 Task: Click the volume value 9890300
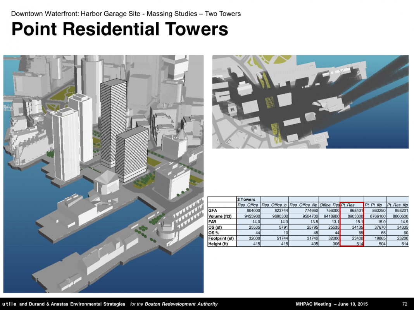[280, 216]
